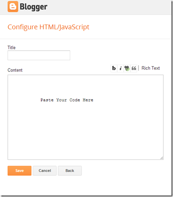Click inside the Title text field
Viewport: 173px width, 197px height.
click(39, 55)
